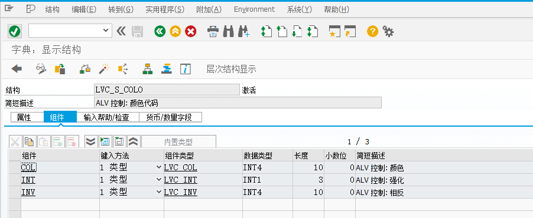Click the 简短描述 column header

pyautogui.click(x=444, y=156)
